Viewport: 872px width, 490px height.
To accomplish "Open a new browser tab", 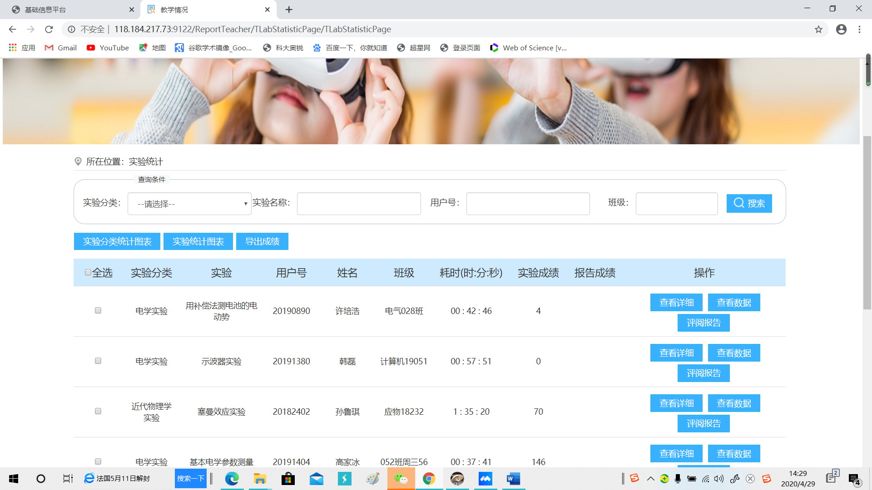I will pos(289,10).
